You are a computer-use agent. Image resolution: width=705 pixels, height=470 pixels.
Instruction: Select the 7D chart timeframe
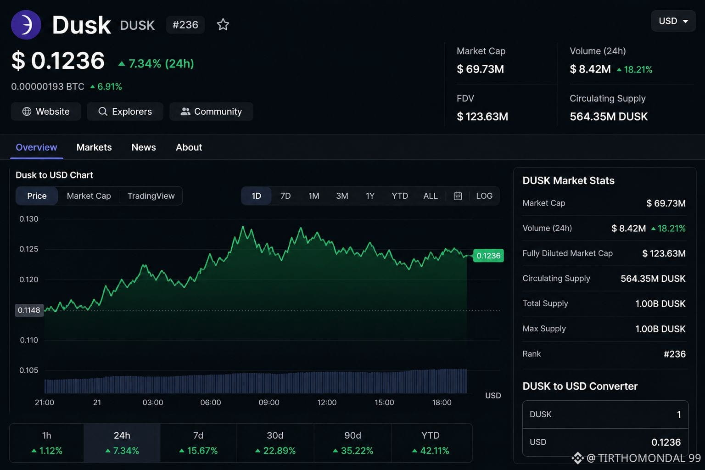pos(285,196)
